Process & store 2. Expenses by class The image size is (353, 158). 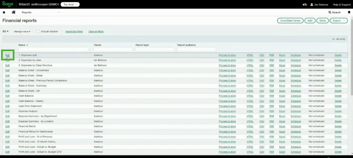pyautogui.click(x=227, y=60)
